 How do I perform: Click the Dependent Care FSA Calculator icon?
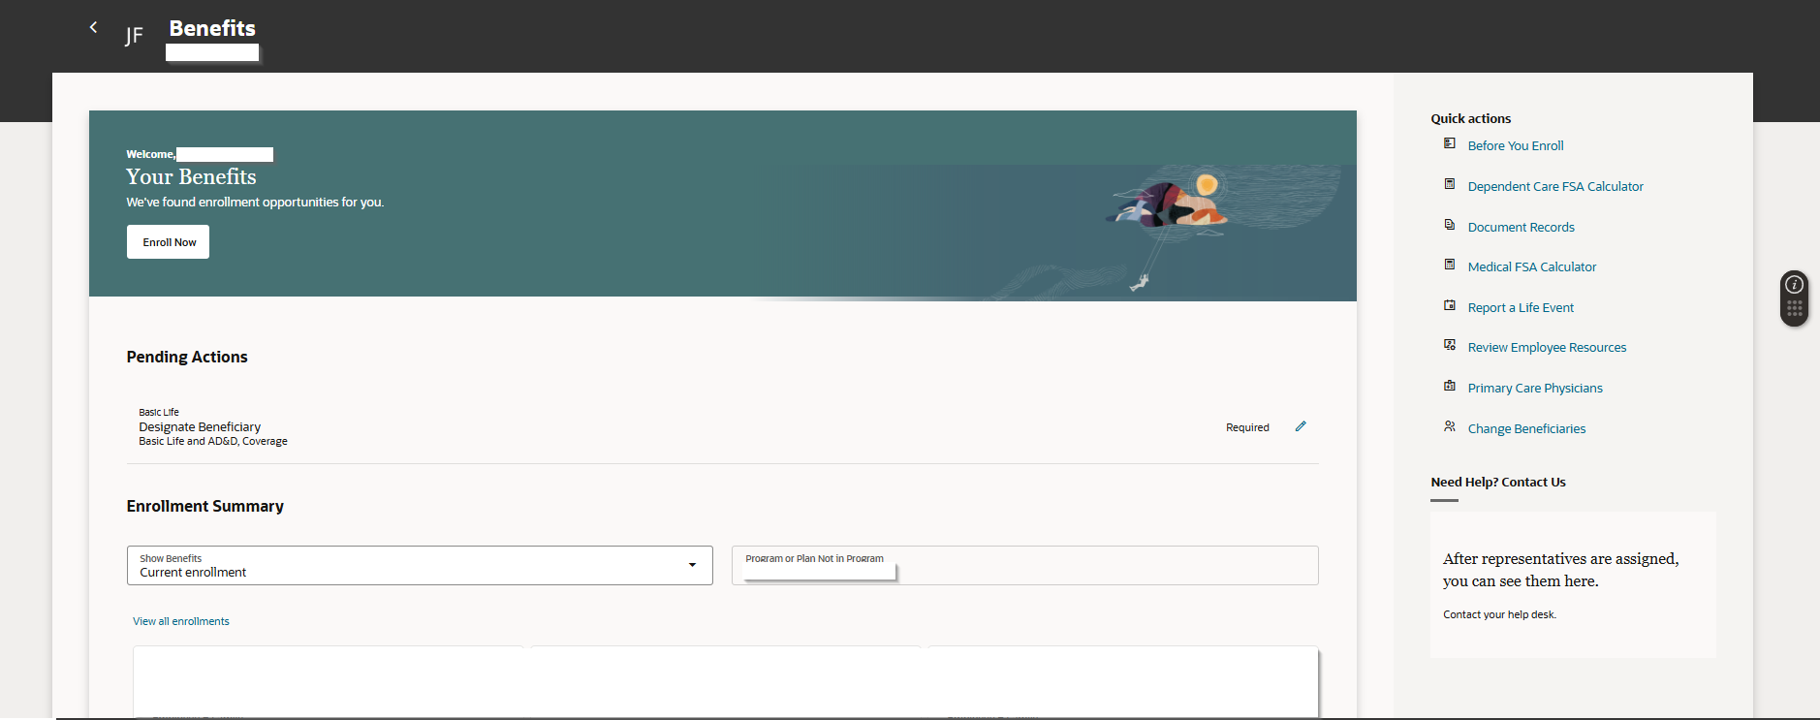pyautogui.click(x=1449, y=184)
